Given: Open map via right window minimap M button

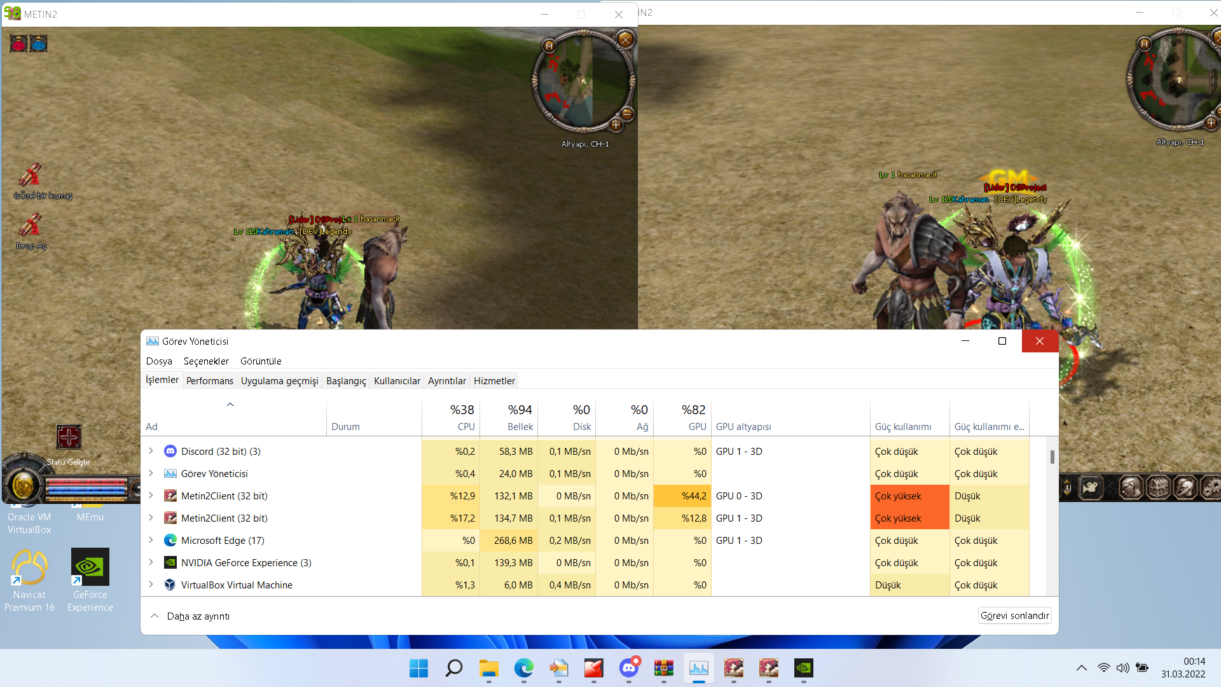Looking at the screenshot, I should click(x=1145, y=44).
